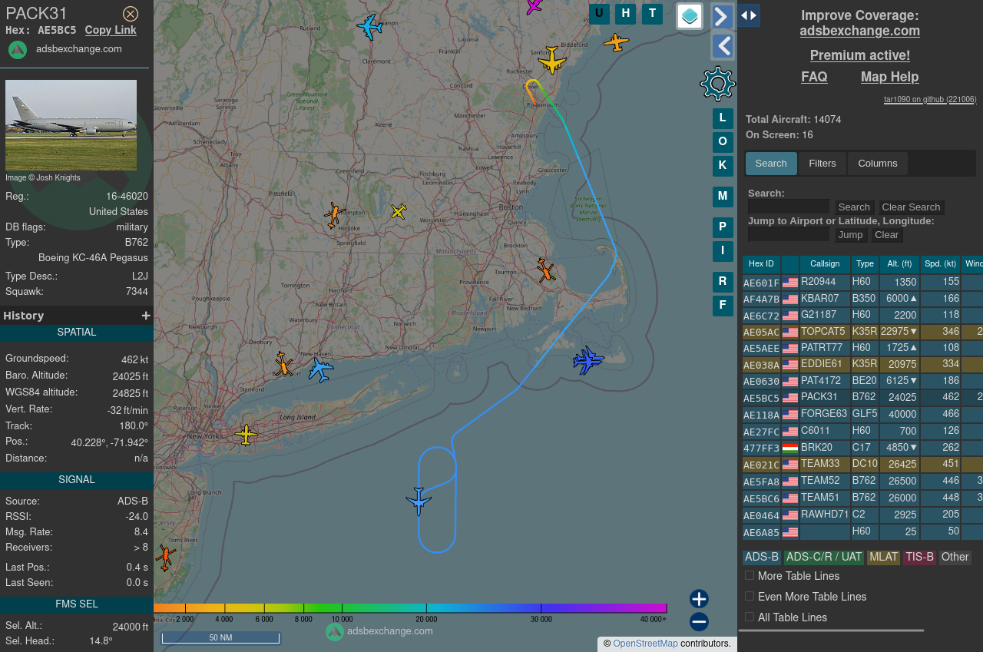This screenshot has height=652, width=983.
Task: Toggle the M map option
Action: [723, 197]
